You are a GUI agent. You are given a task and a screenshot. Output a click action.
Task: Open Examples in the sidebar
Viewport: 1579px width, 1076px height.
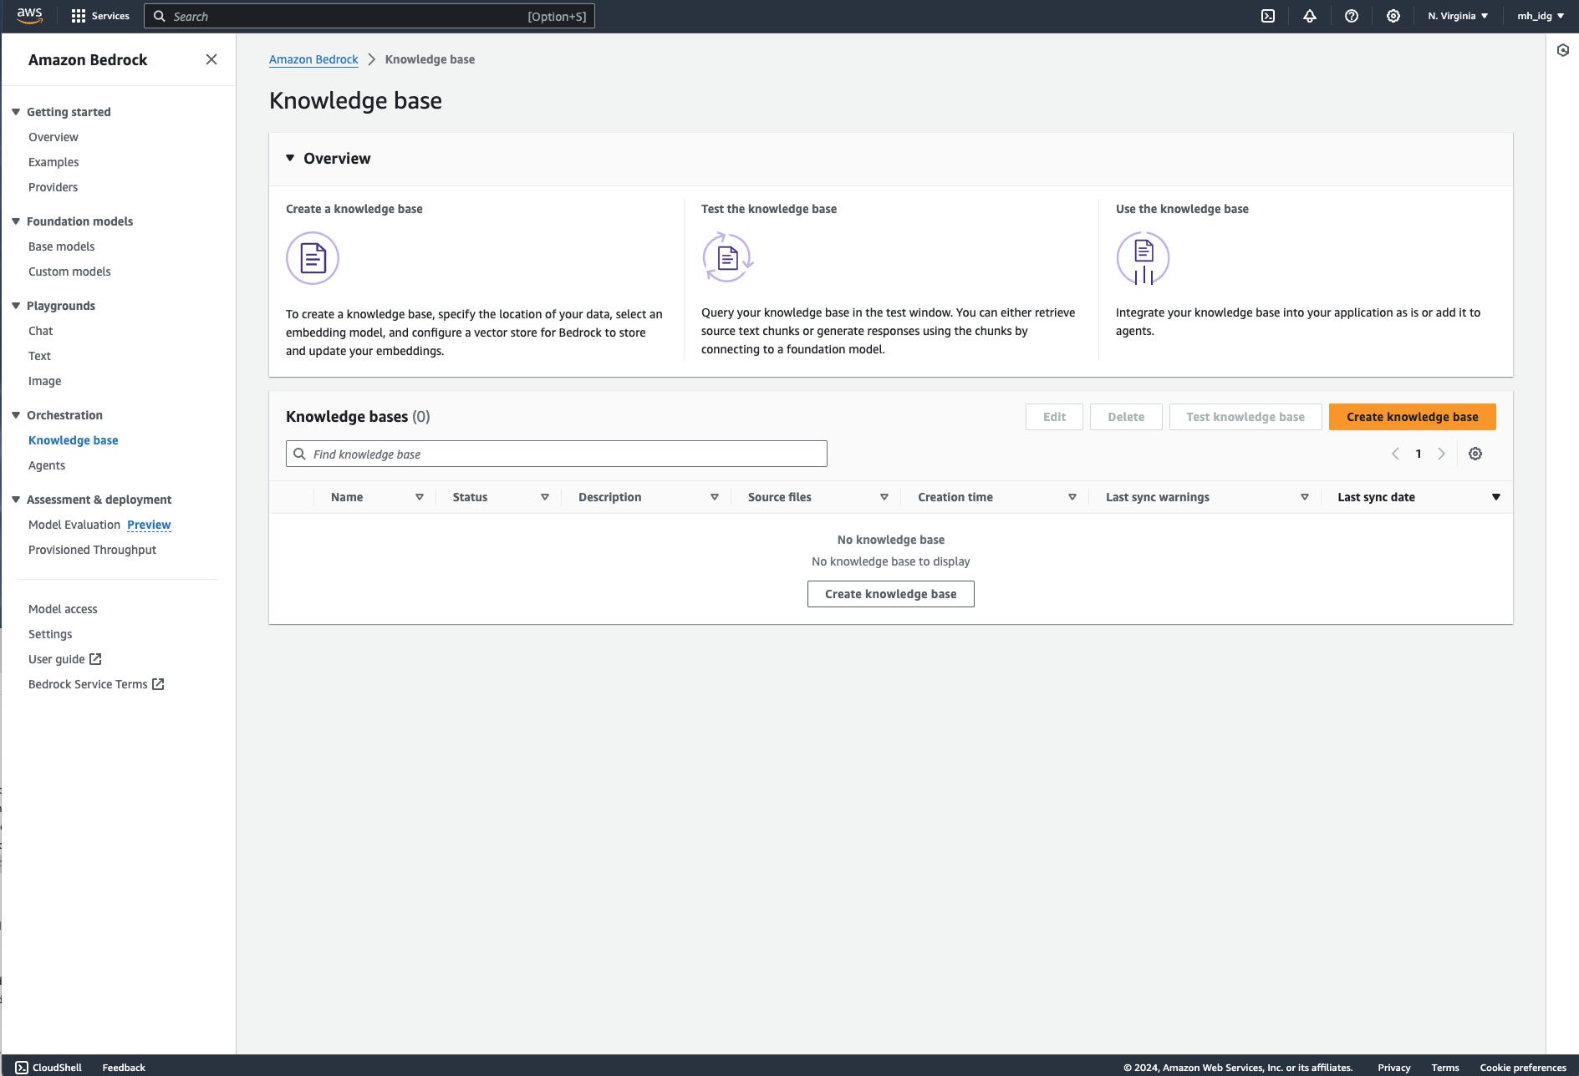53,162
